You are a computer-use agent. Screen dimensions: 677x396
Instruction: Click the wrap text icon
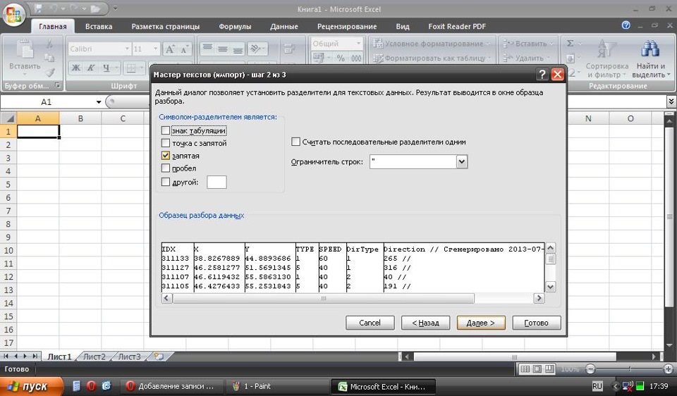289,49
